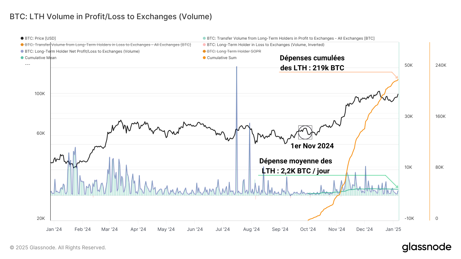The width and height of the screenshot is (461, 259).
Task: Click the Jul '24 x-axis label
Action: point(223,229)
